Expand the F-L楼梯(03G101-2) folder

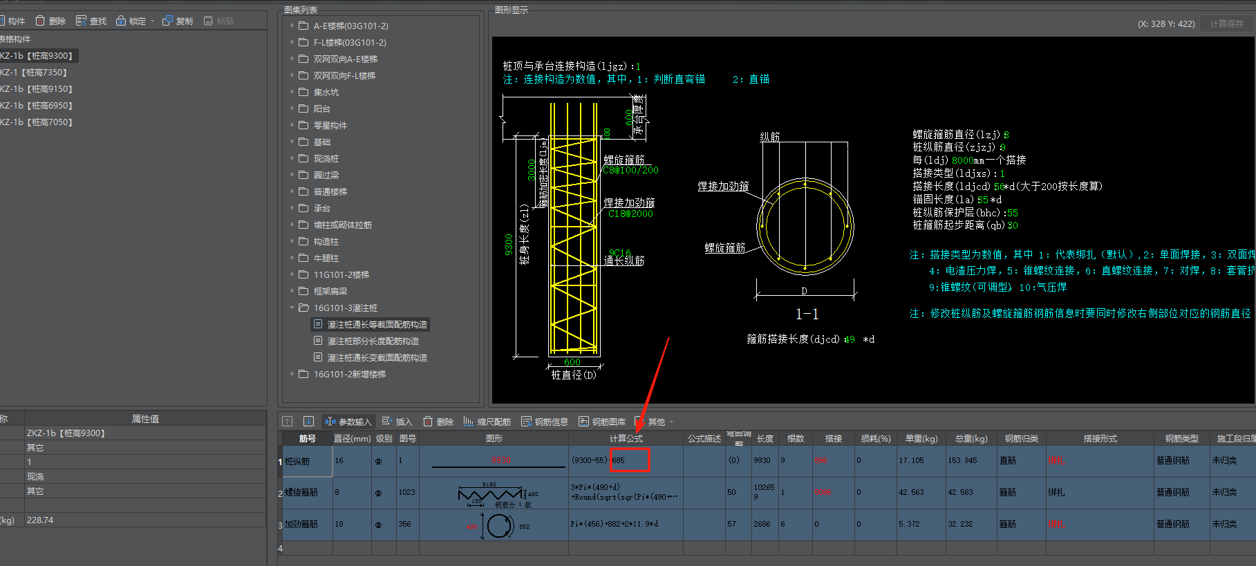292,42
